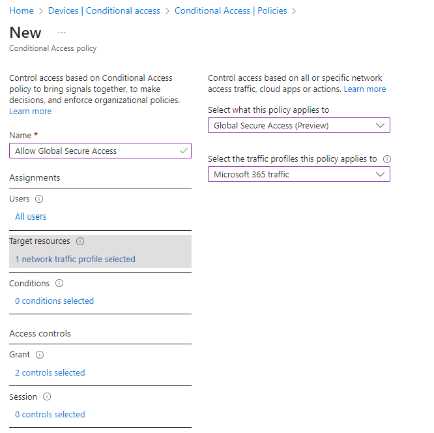This screenshot has height=433, width=434.
Task: Open the 0 controls selected Session link
Action: (x=50, y=414)
